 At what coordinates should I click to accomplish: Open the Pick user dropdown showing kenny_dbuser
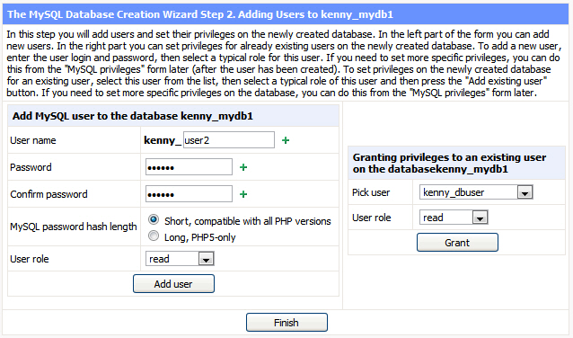476,192
